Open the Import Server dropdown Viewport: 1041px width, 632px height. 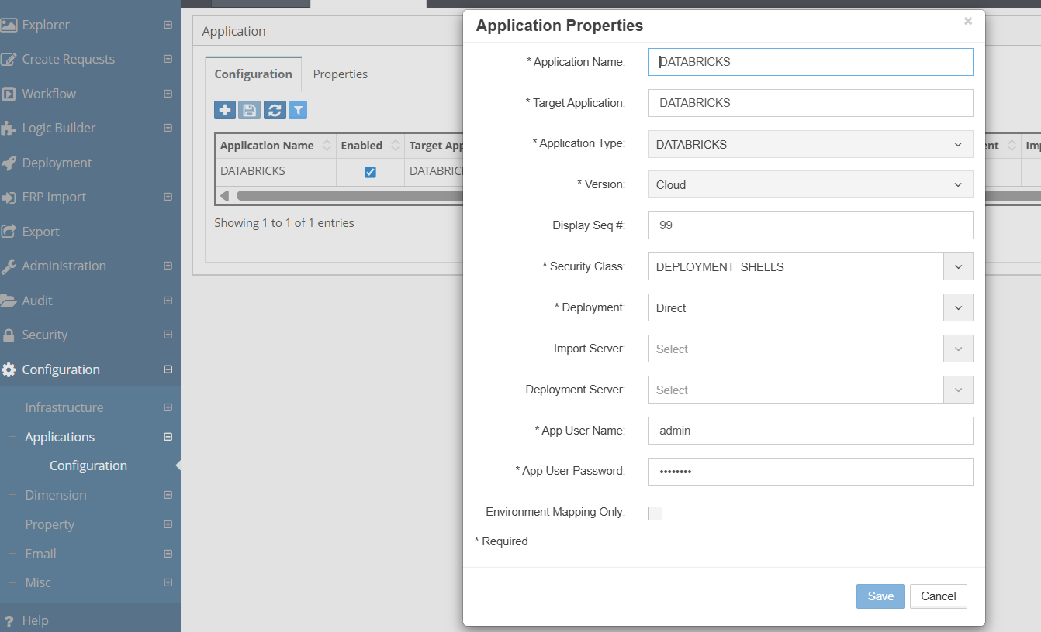[x=959, y=349]
